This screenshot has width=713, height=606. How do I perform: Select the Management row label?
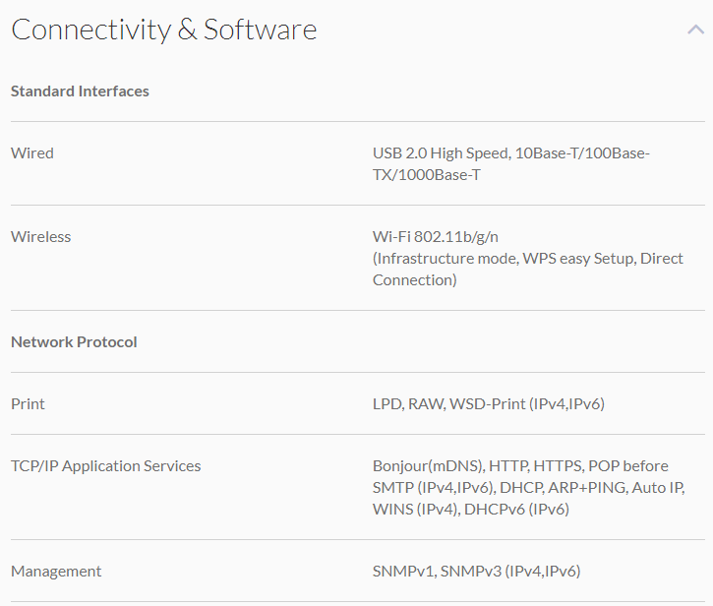pos(56,572)
